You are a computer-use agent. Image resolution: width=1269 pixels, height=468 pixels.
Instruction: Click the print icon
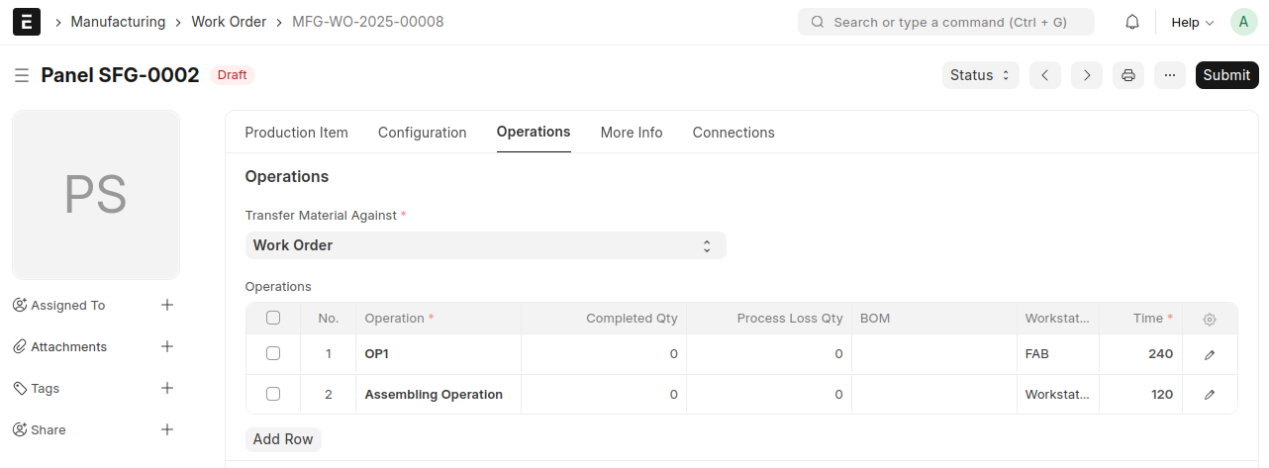click(1128, 75)
